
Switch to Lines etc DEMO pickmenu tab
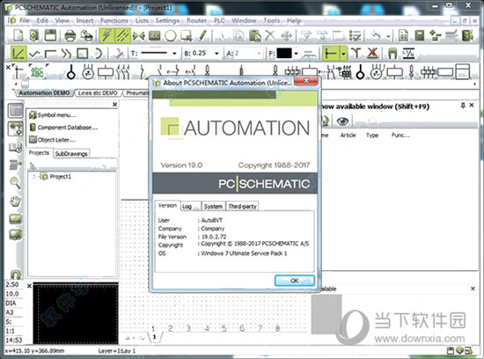pyautogui.click(x=98, y=93)
